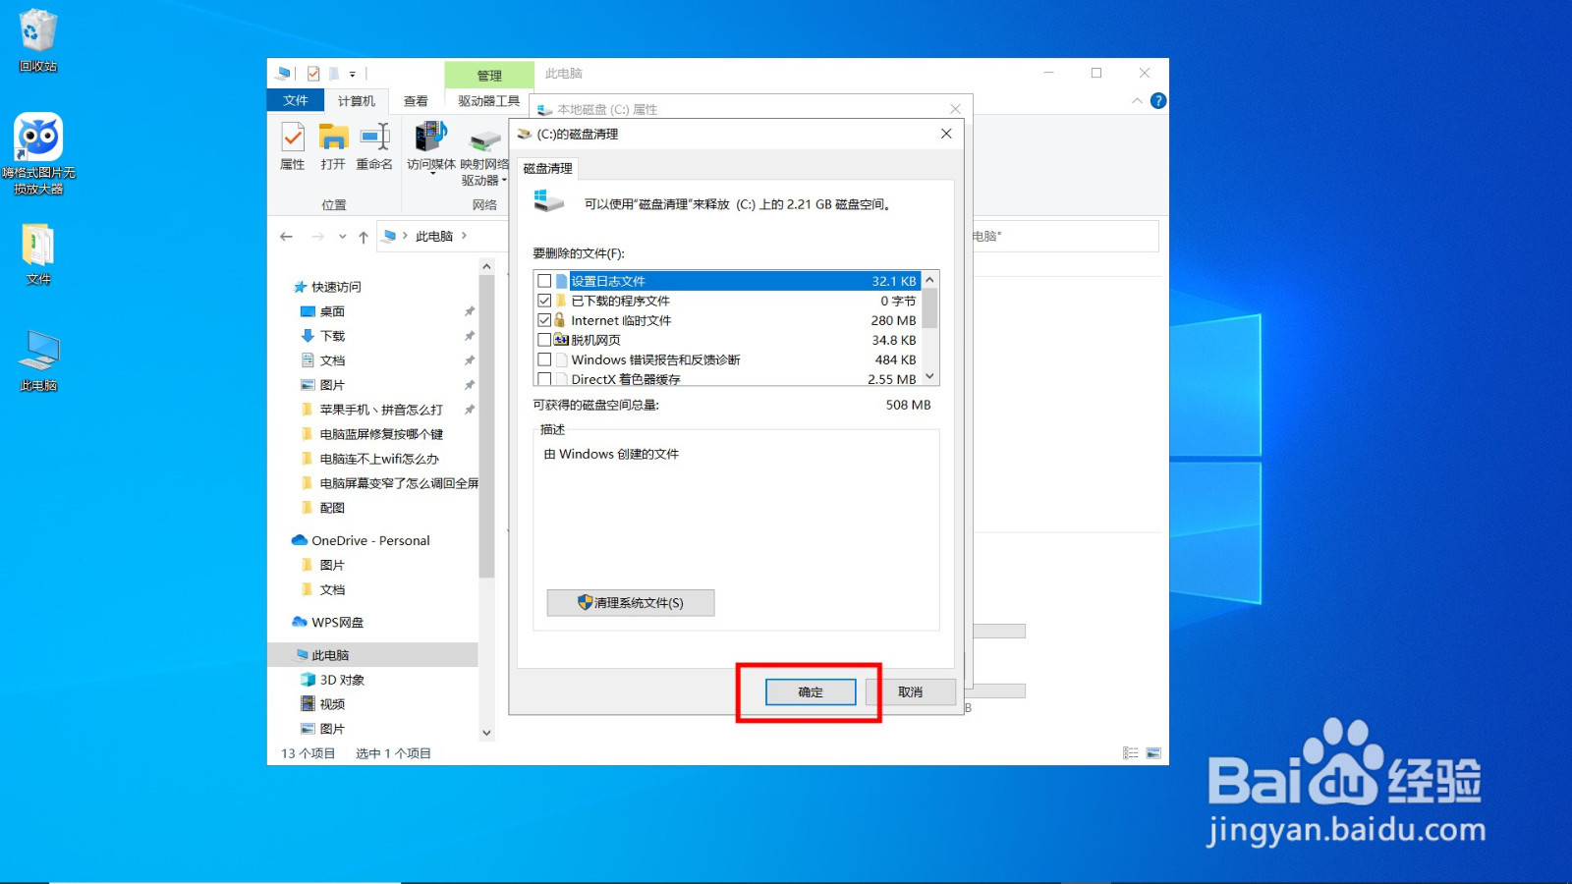This screenshot has width=1572, height=884.
Task: Switch to details view icon in status bar
Action: (x=1131, y=753)
